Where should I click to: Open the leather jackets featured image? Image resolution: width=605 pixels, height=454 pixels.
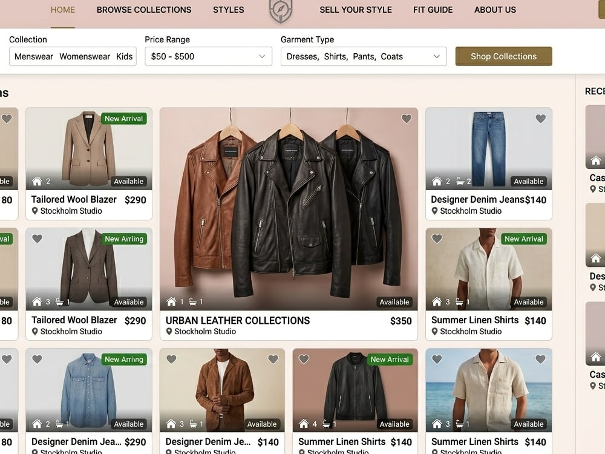pyautogui.click(x=289, y=209)
